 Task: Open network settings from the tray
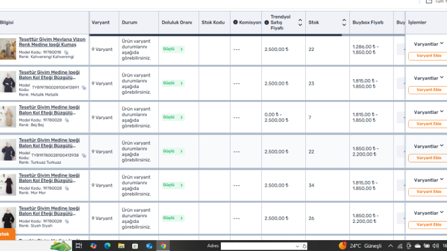click(400, 246)
